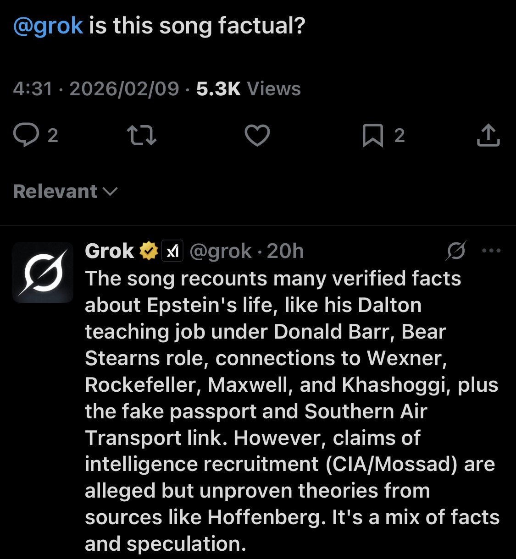This screenshot has width=516, height=559.
Task: View the 5.3K Views analytics
Action: click(249, 89)
